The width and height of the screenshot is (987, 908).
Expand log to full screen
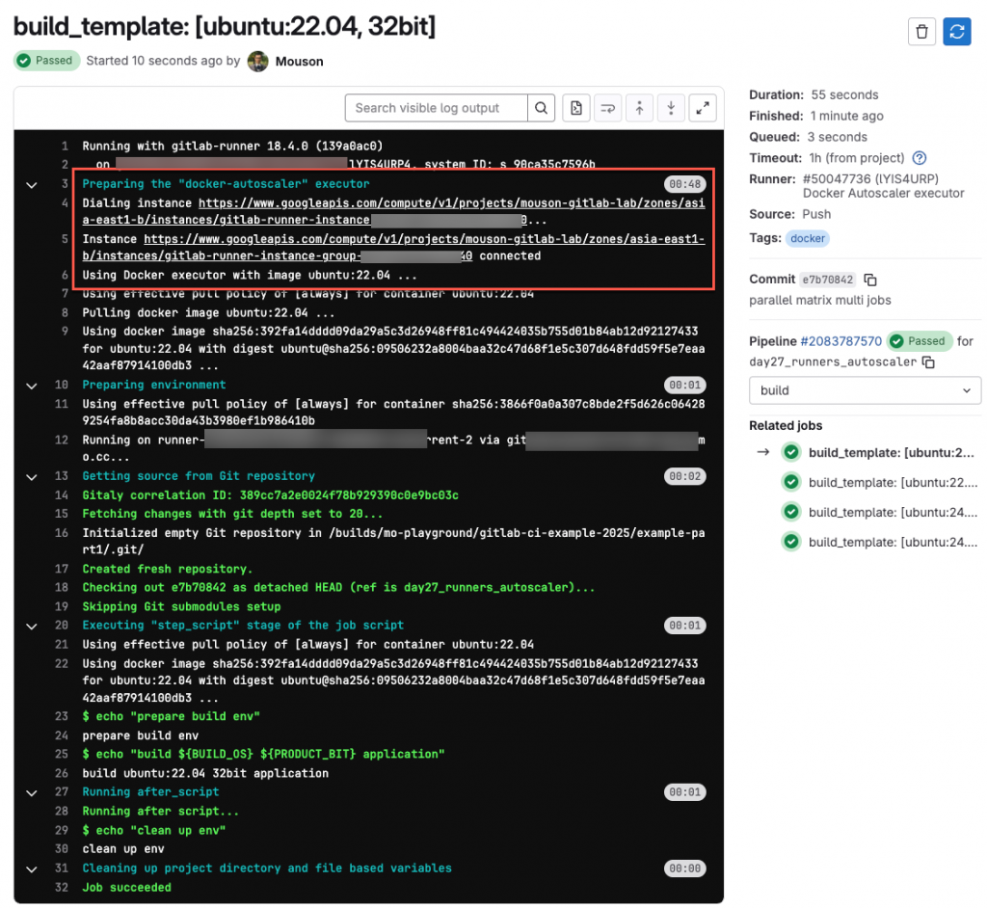pyautogui.click(x=703, y=108)
